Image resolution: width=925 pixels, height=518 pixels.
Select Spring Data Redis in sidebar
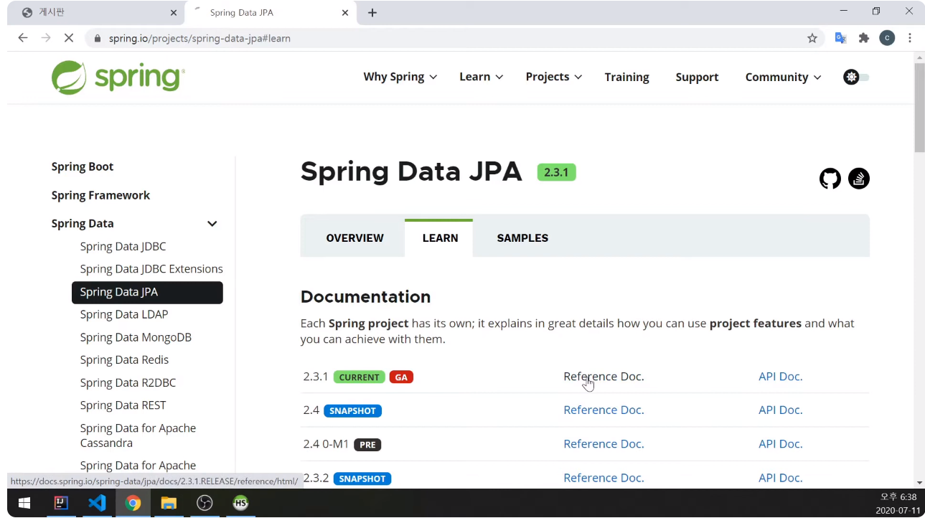(x=124, y=359)
